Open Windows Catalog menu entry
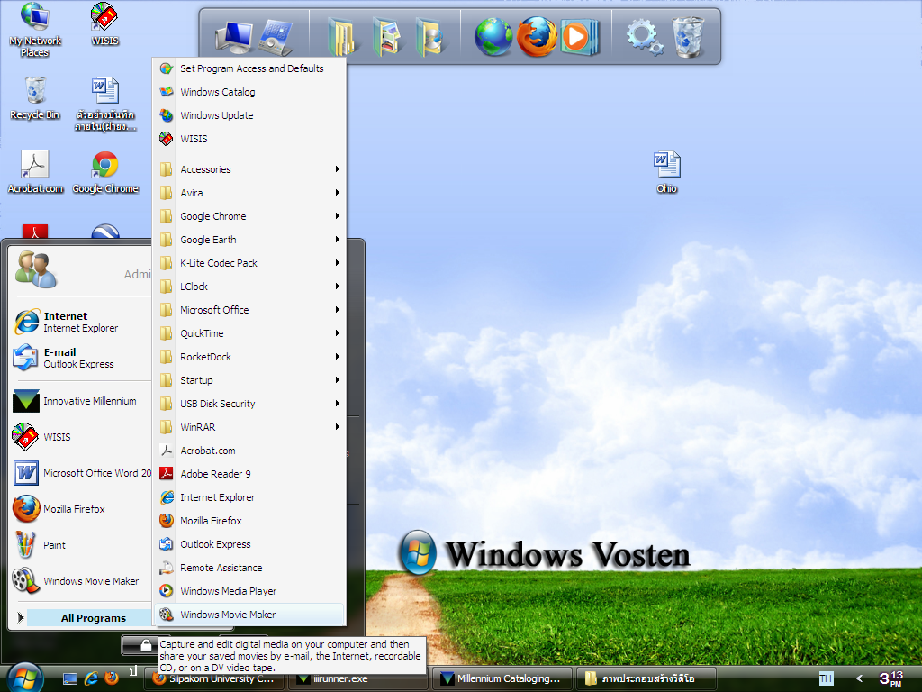 coord(249,92)
